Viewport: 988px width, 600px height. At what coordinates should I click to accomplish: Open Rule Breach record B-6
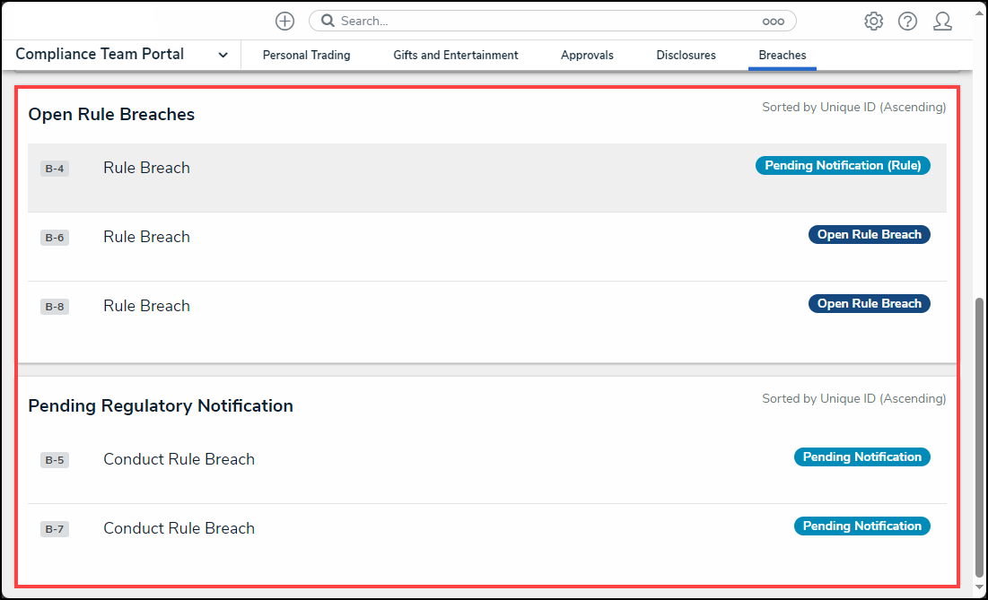click(146, 238)
